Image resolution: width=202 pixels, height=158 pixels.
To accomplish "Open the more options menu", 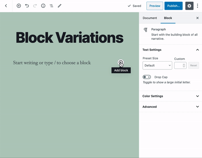I will [x=197, y=6].
